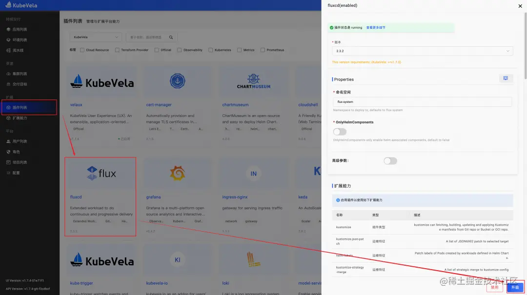
Task: Check the Metrics tag filter
Action: [239, 50]
